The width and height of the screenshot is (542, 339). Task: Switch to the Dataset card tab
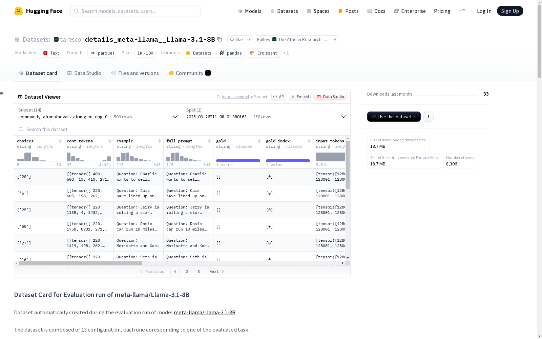38,73
